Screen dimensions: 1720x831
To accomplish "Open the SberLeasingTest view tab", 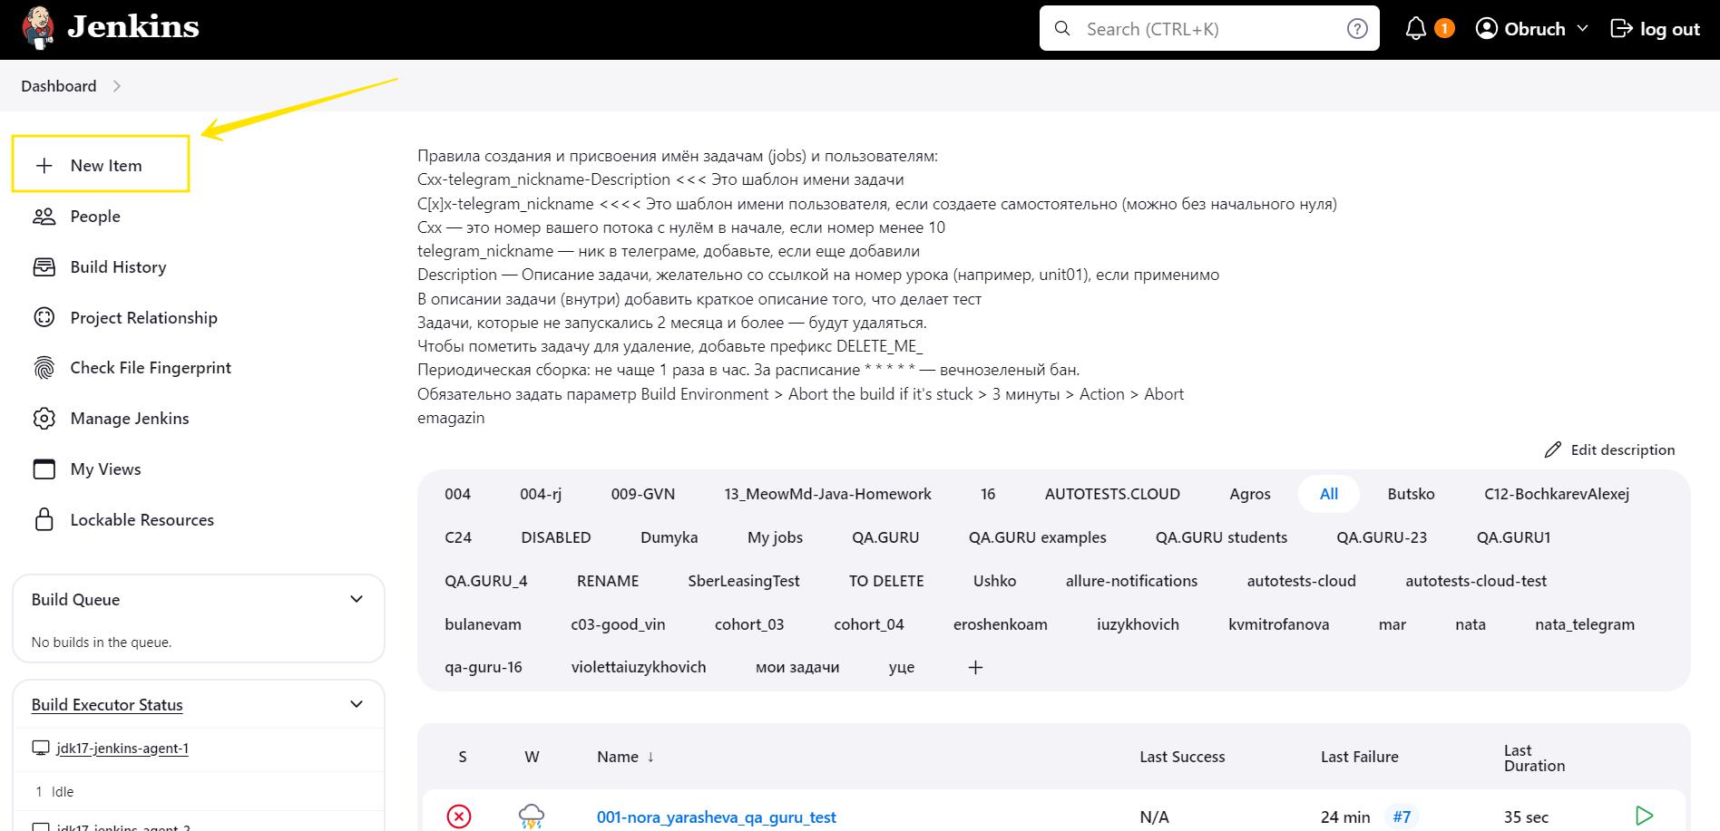I will point(744,581).
